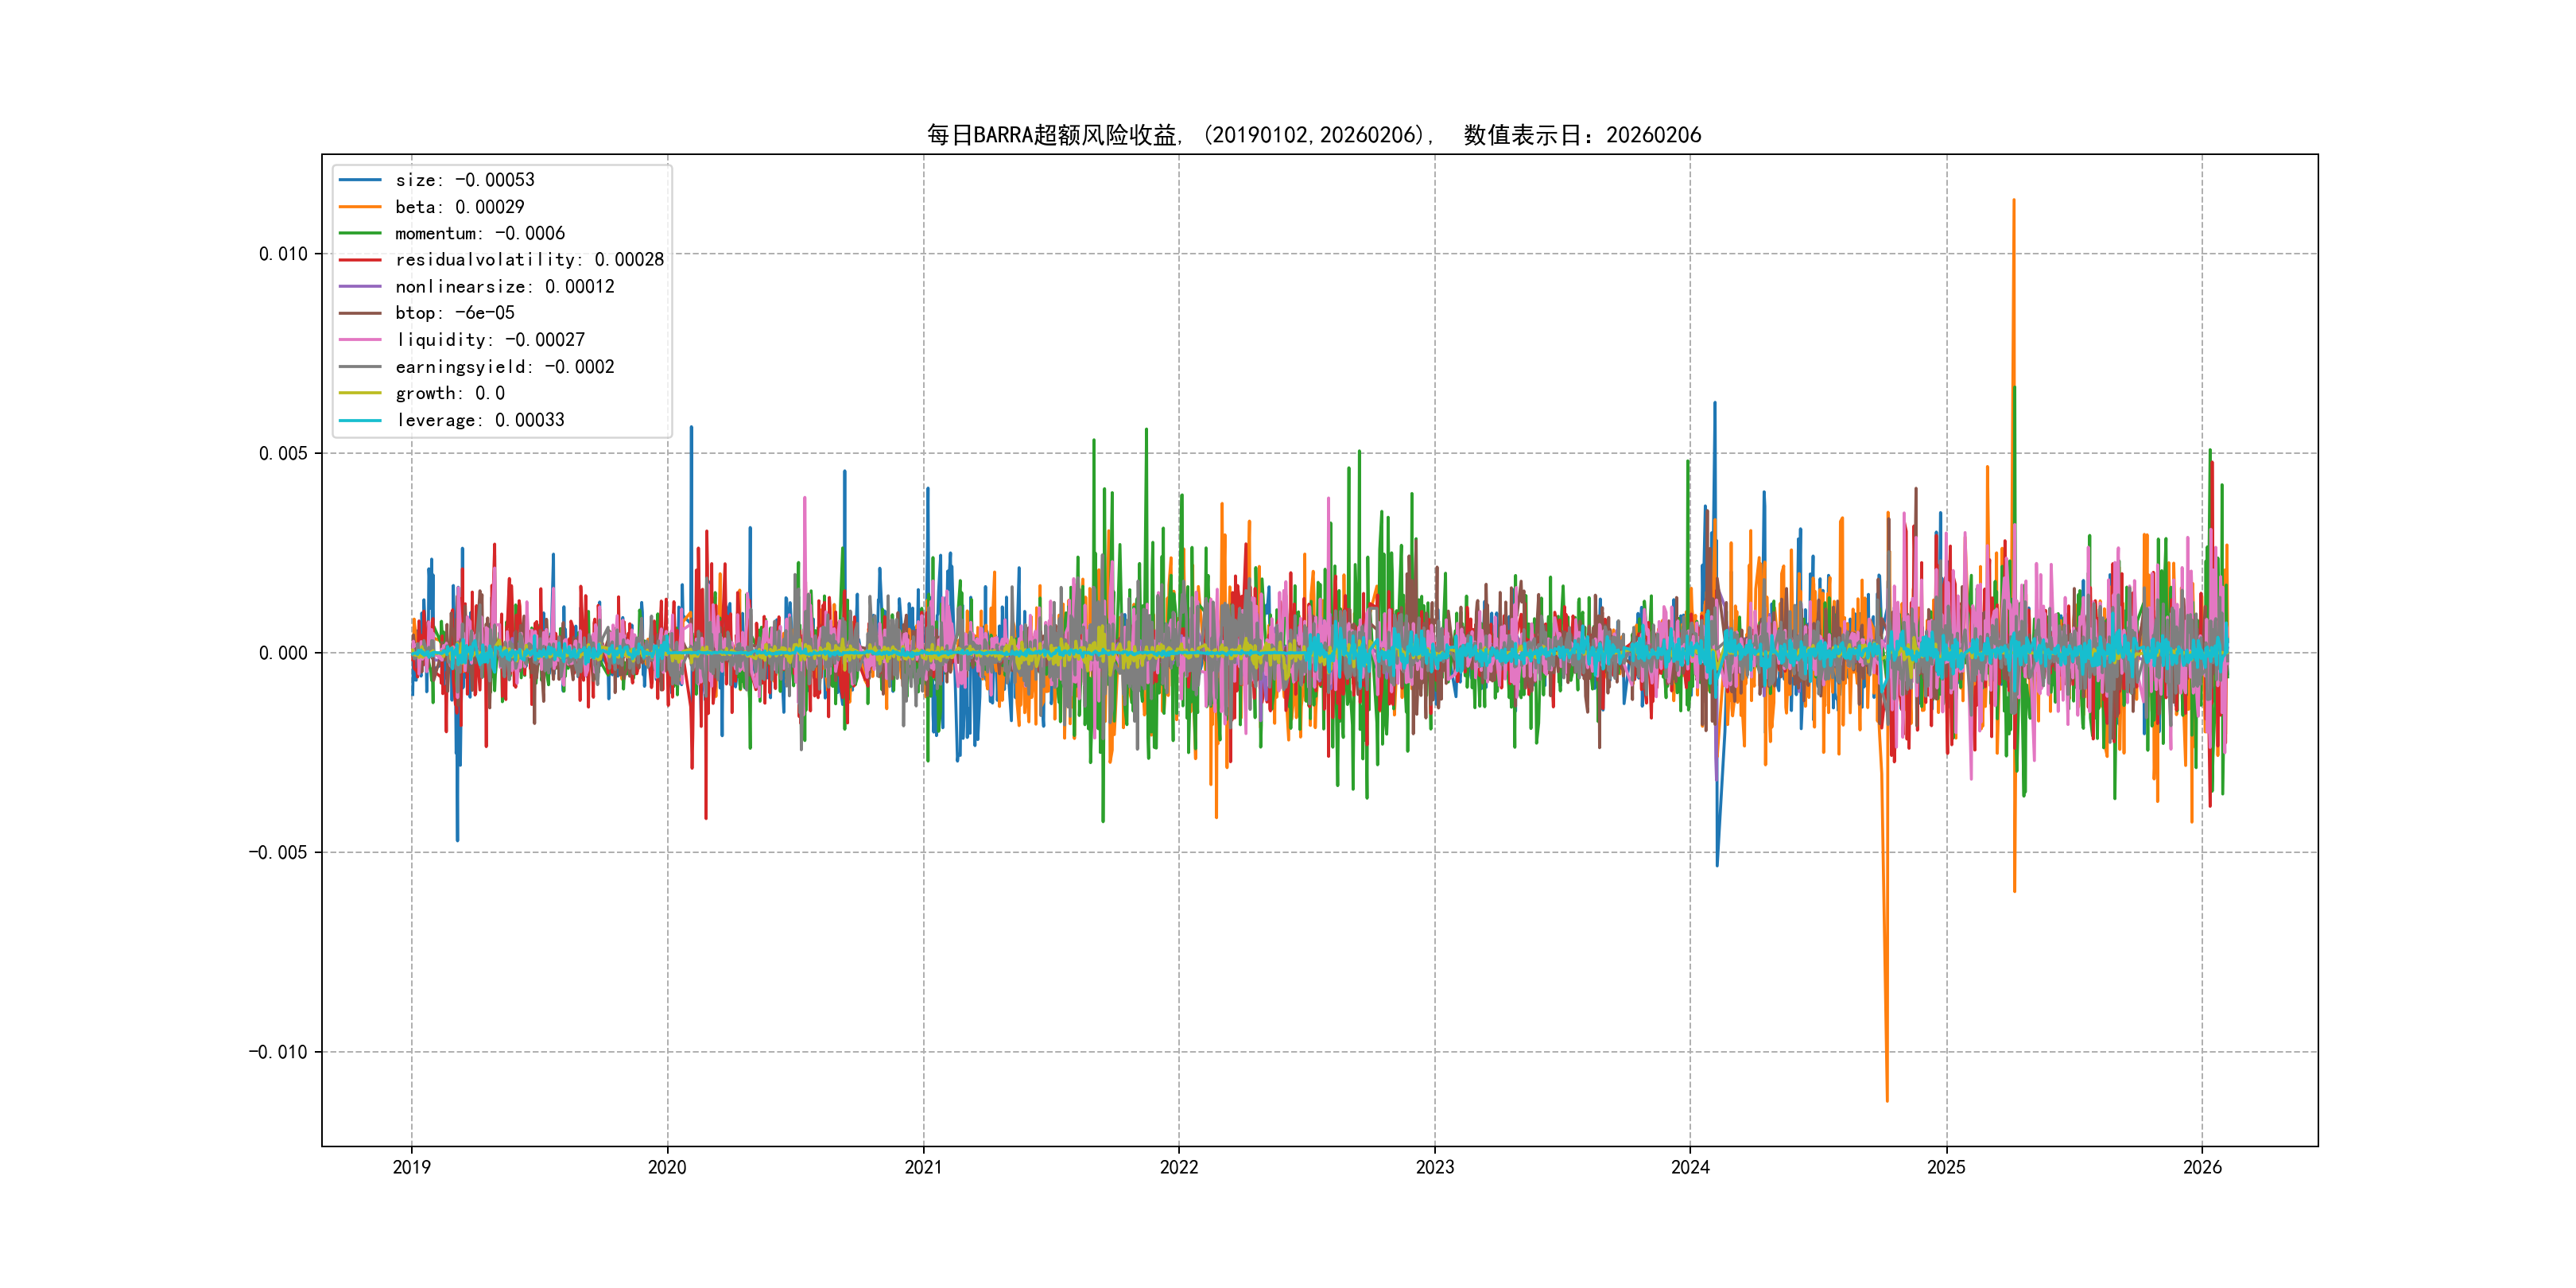Click the 2019 x-axis tick label
Screen dimensions: 2576x1288
pyautogui.click(x=411, y=1167)
